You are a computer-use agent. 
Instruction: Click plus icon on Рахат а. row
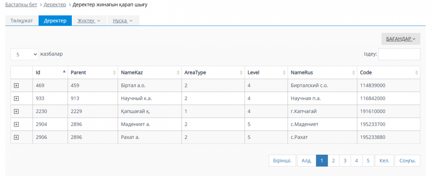16,137
